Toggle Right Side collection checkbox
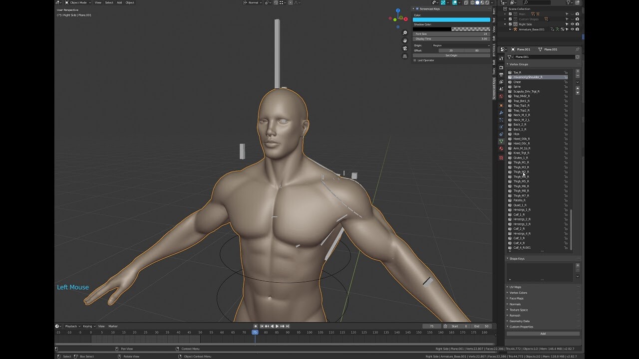Image resolution: width=639 pixels, height=359 pixels. point(510,24)
